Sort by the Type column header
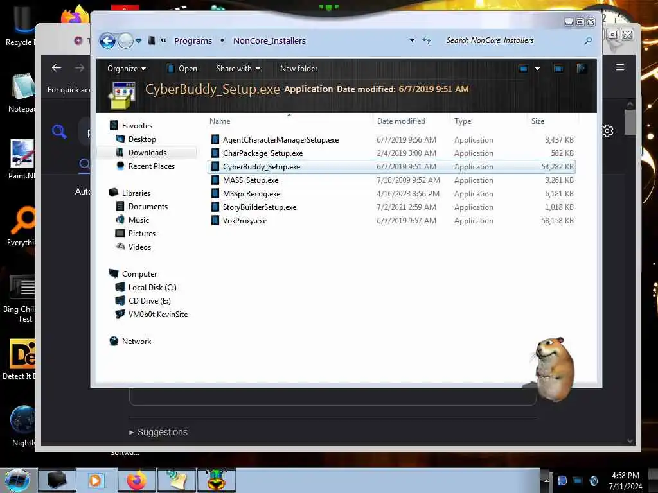 point(463,121)
